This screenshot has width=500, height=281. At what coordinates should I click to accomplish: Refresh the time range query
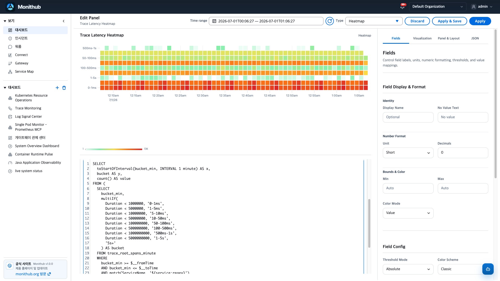[x=330, y=21]
